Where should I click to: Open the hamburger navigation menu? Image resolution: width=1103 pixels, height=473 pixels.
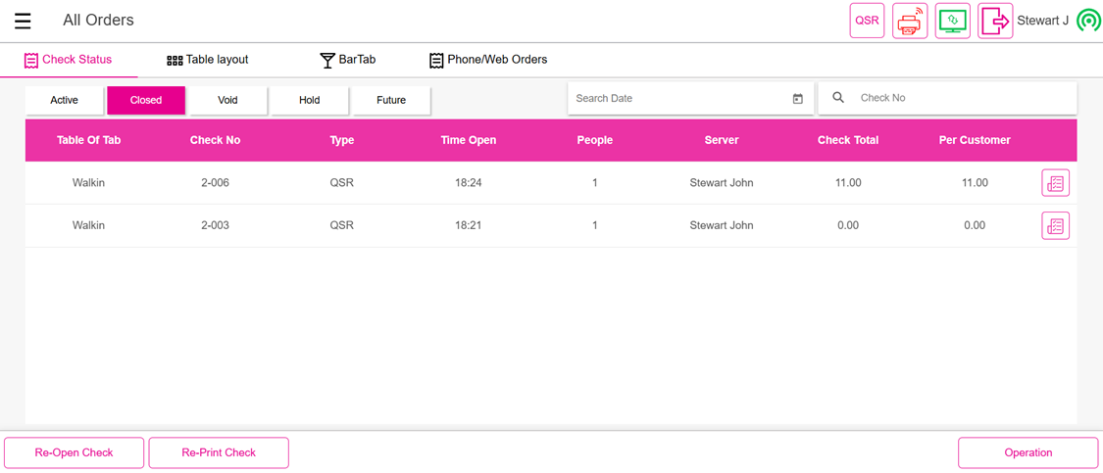click(x=23, y=21)
